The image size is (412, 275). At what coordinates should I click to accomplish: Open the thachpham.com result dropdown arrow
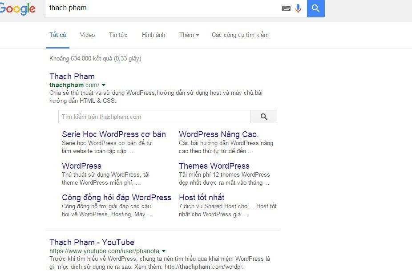point(104,85)
